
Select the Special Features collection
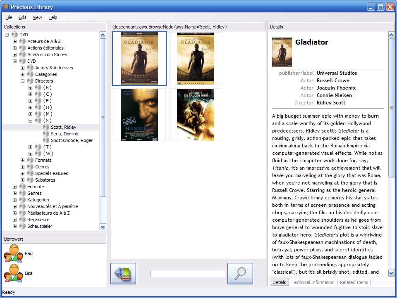[52, 173]
